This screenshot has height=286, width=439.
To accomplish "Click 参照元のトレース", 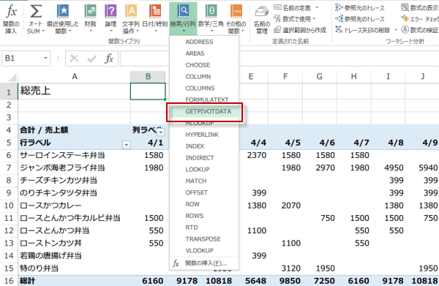I will [360, 8].
